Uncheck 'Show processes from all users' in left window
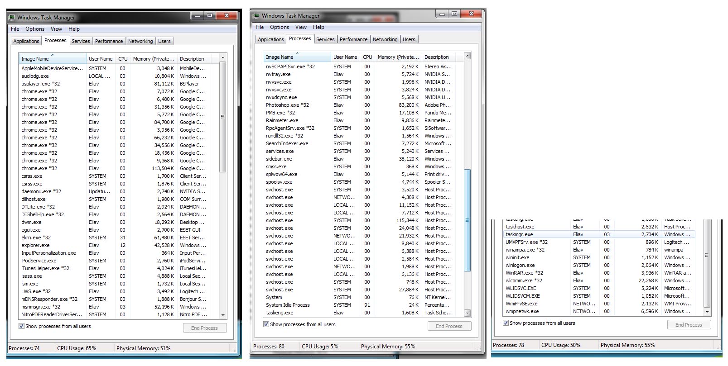The image size is (728, 366). pyautogui.click(x=21, y=326)
